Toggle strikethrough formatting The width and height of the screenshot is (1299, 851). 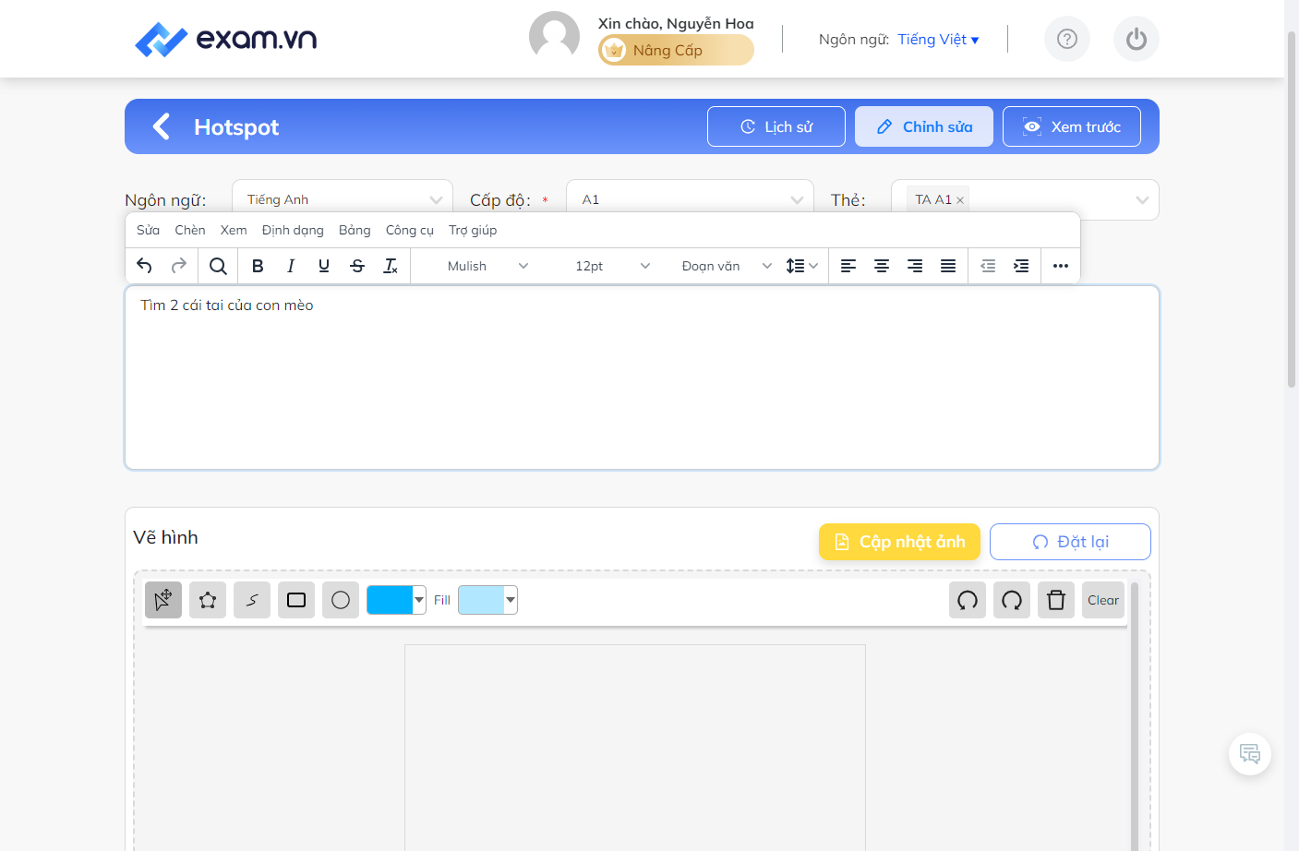click(357, 266)
